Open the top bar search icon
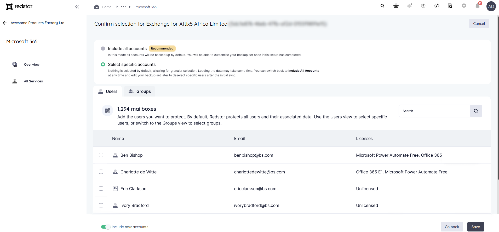 tap(382, 6)
